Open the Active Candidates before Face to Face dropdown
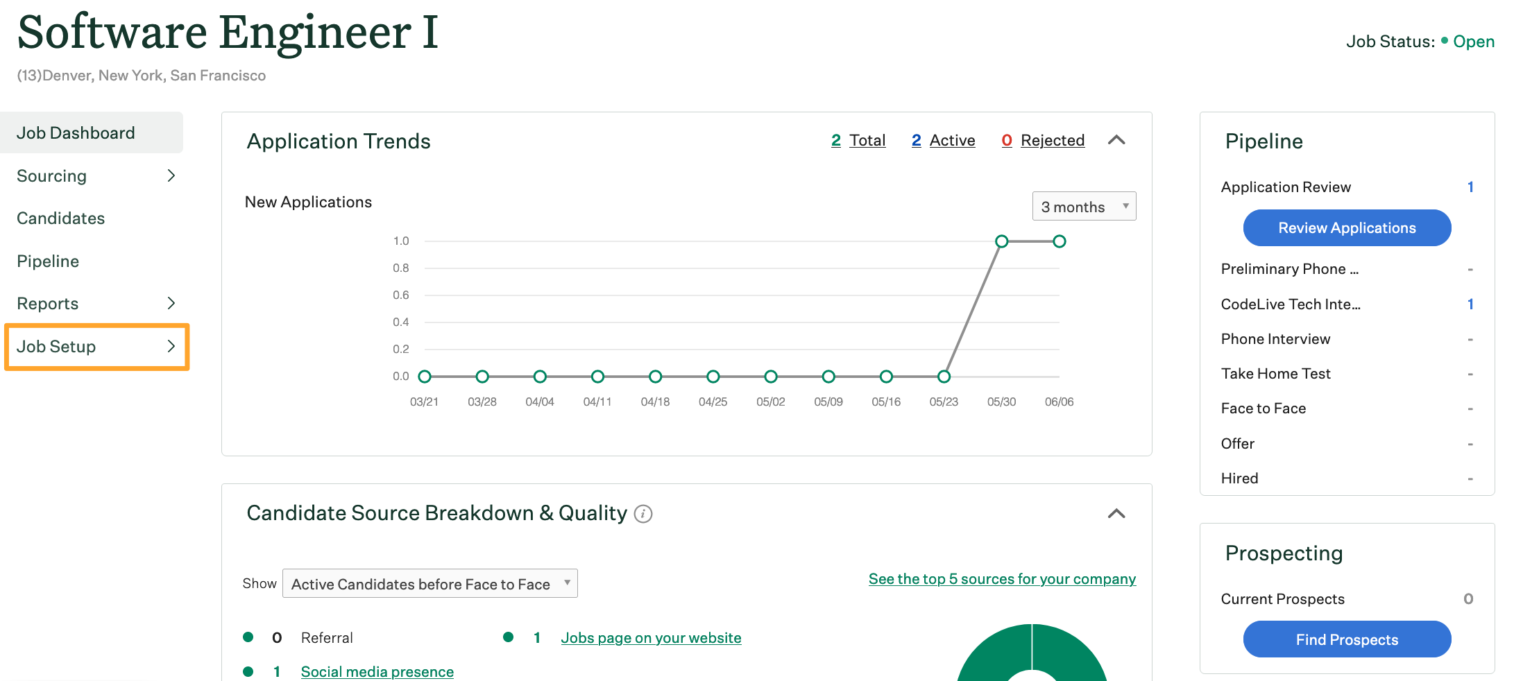This screenshot has height=681, width=1514. click(430, 584)
